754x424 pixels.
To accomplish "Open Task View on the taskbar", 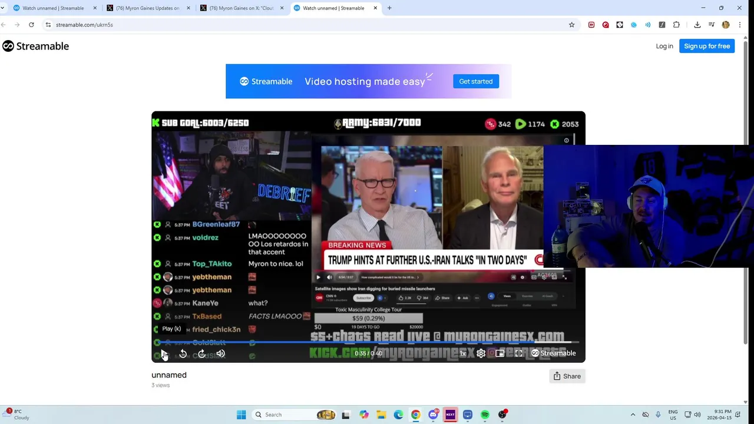I will [346, 415].
